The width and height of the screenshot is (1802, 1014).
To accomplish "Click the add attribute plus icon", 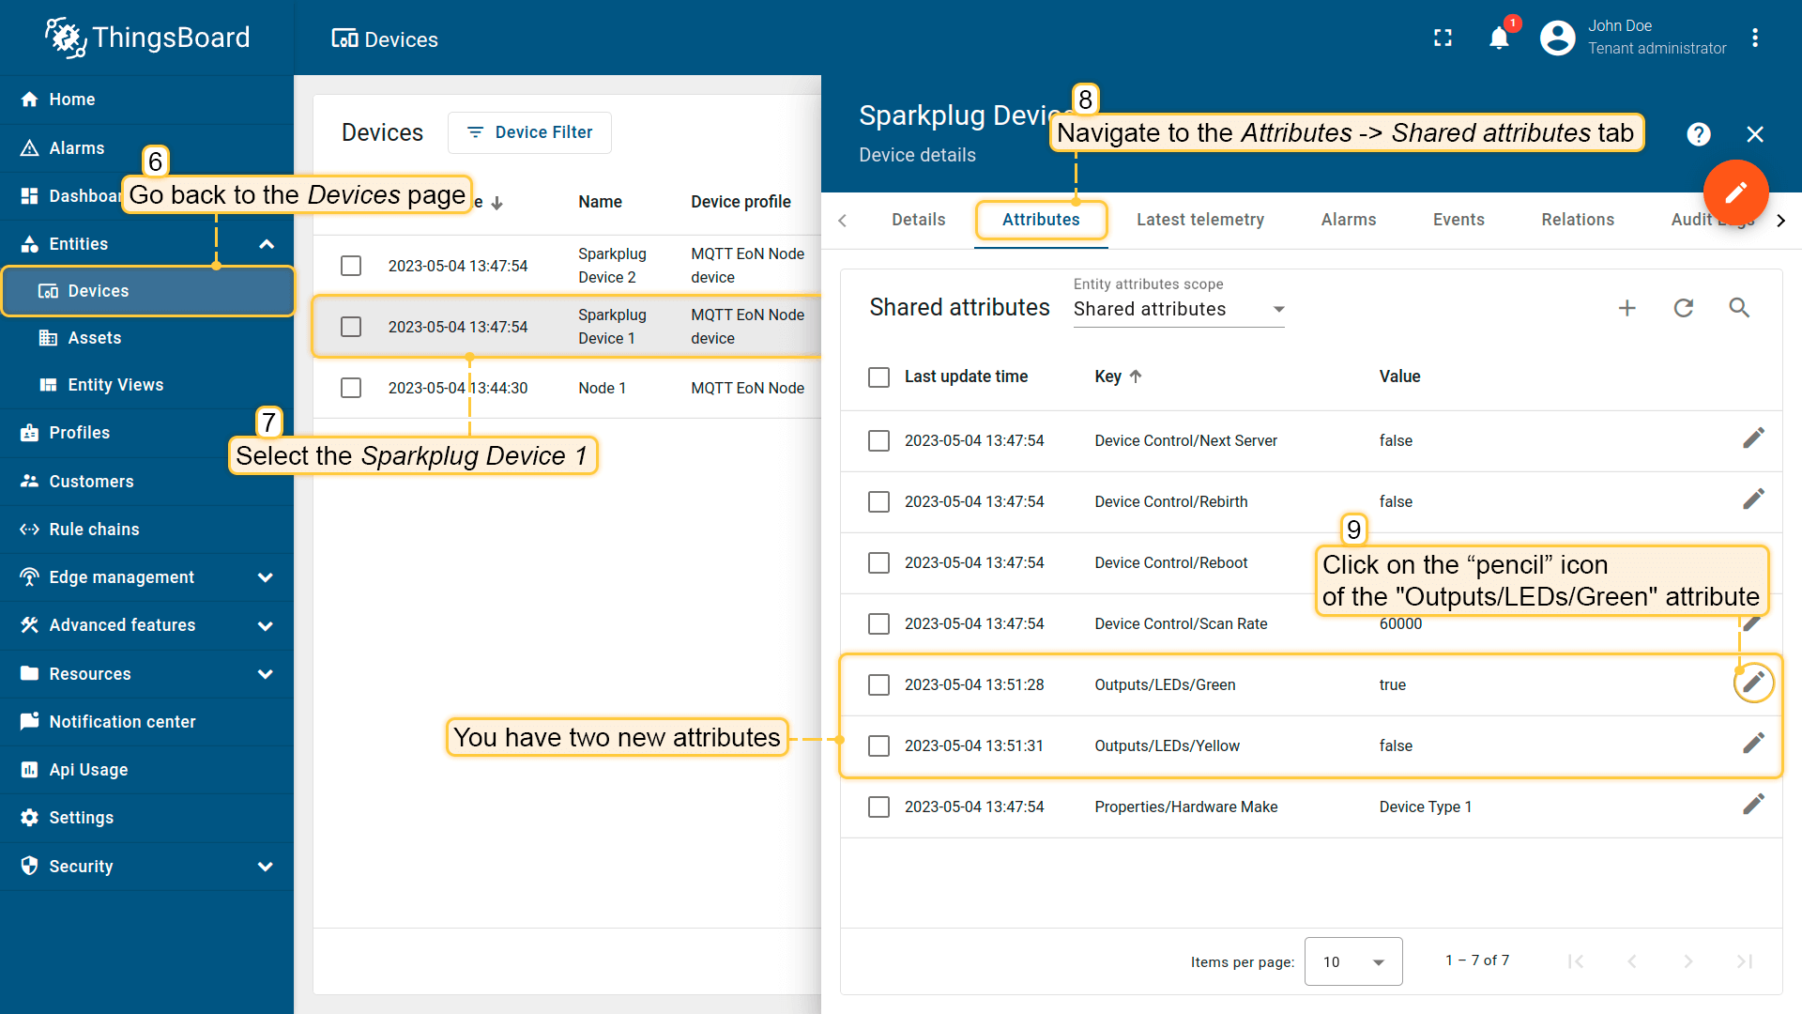I will (x=1627, y=308).
